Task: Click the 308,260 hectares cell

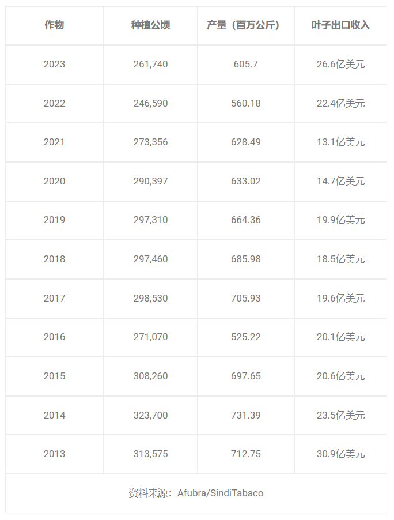Action: point(151,376)
